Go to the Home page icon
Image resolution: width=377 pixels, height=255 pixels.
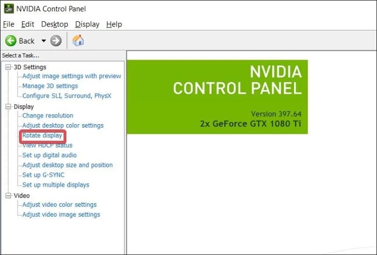pos(78,40)
